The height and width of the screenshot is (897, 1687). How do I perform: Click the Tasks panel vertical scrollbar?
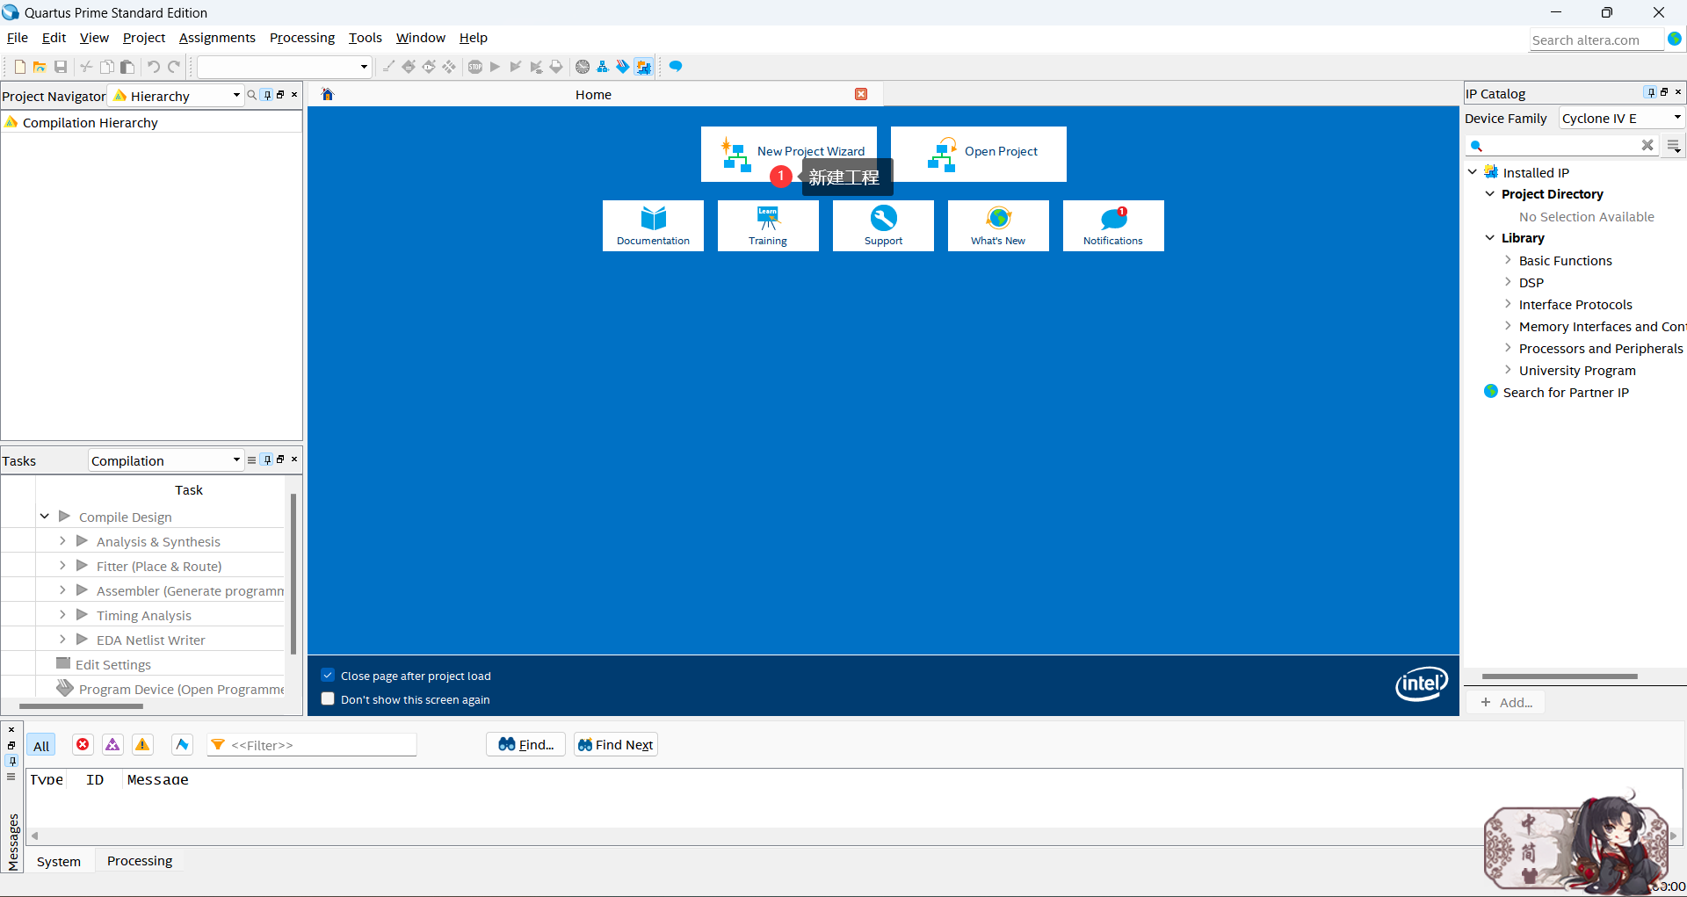(293, 575)
